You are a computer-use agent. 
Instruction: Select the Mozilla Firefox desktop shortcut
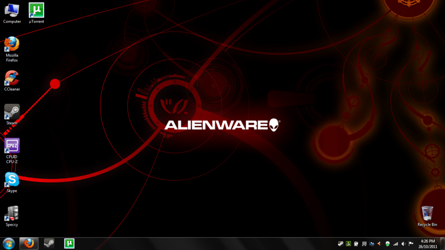[12, 50]
